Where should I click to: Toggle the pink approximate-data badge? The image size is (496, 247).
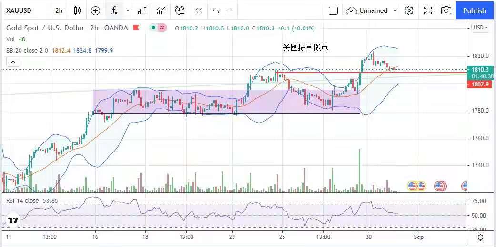(162, 28)
